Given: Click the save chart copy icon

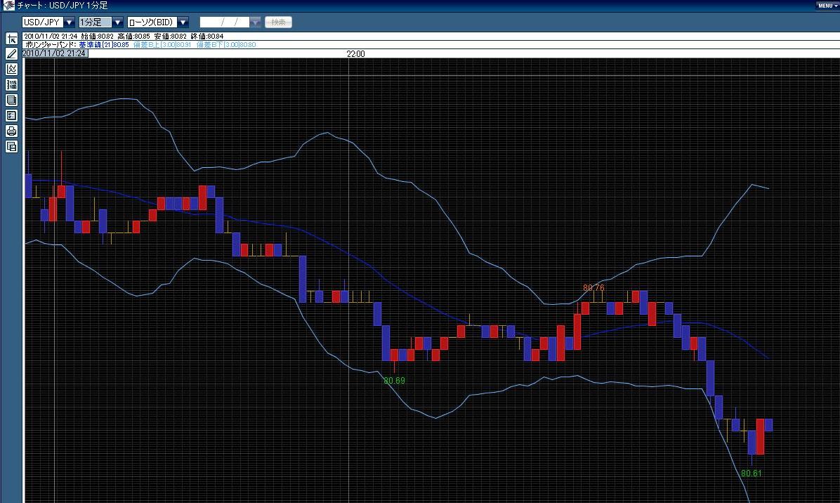Looking at the screenshot, I should (x=11, y=147).
